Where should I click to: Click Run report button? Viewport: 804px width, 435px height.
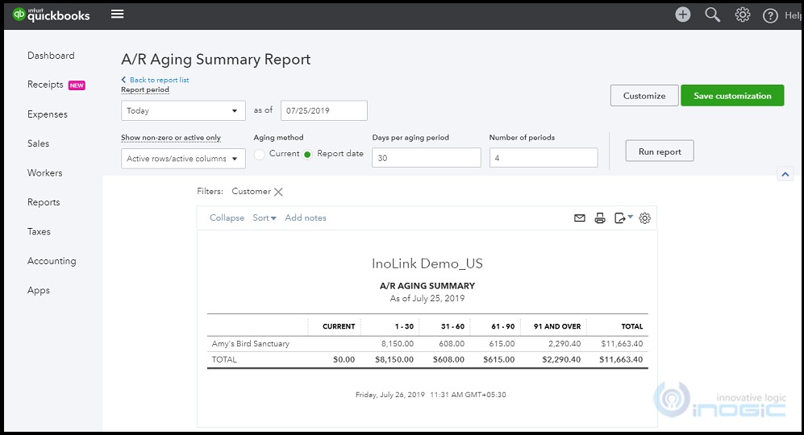coord(660,151)
